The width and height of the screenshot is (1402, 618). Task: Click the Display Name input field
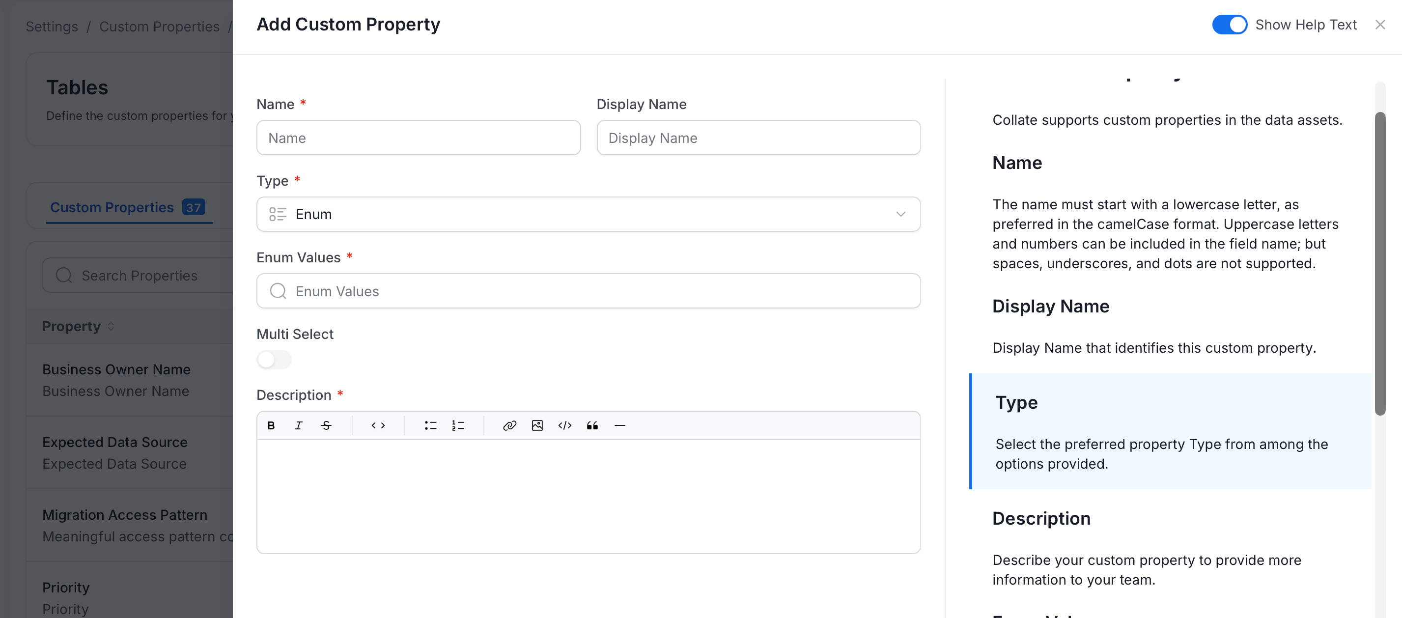coord(758,138)
